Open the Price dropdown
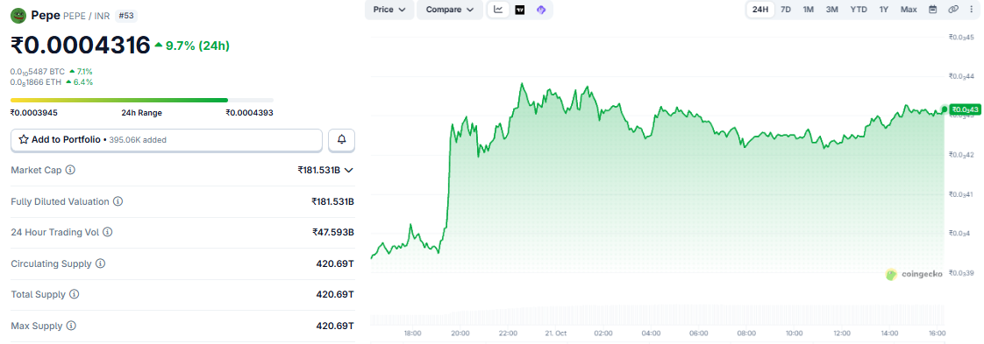 coord(389,10)
